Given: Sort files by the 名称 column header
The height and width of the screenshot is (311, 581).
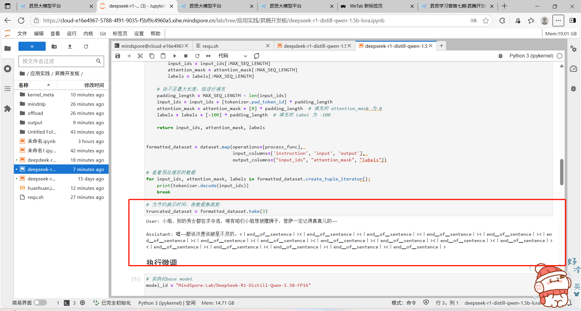Looking at the screenshot, I should 24,85.
